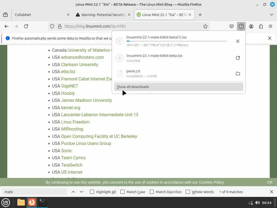Enable the Match Case checkbox
This screenshot has width=277, height=208.
[x=123, y=192]
